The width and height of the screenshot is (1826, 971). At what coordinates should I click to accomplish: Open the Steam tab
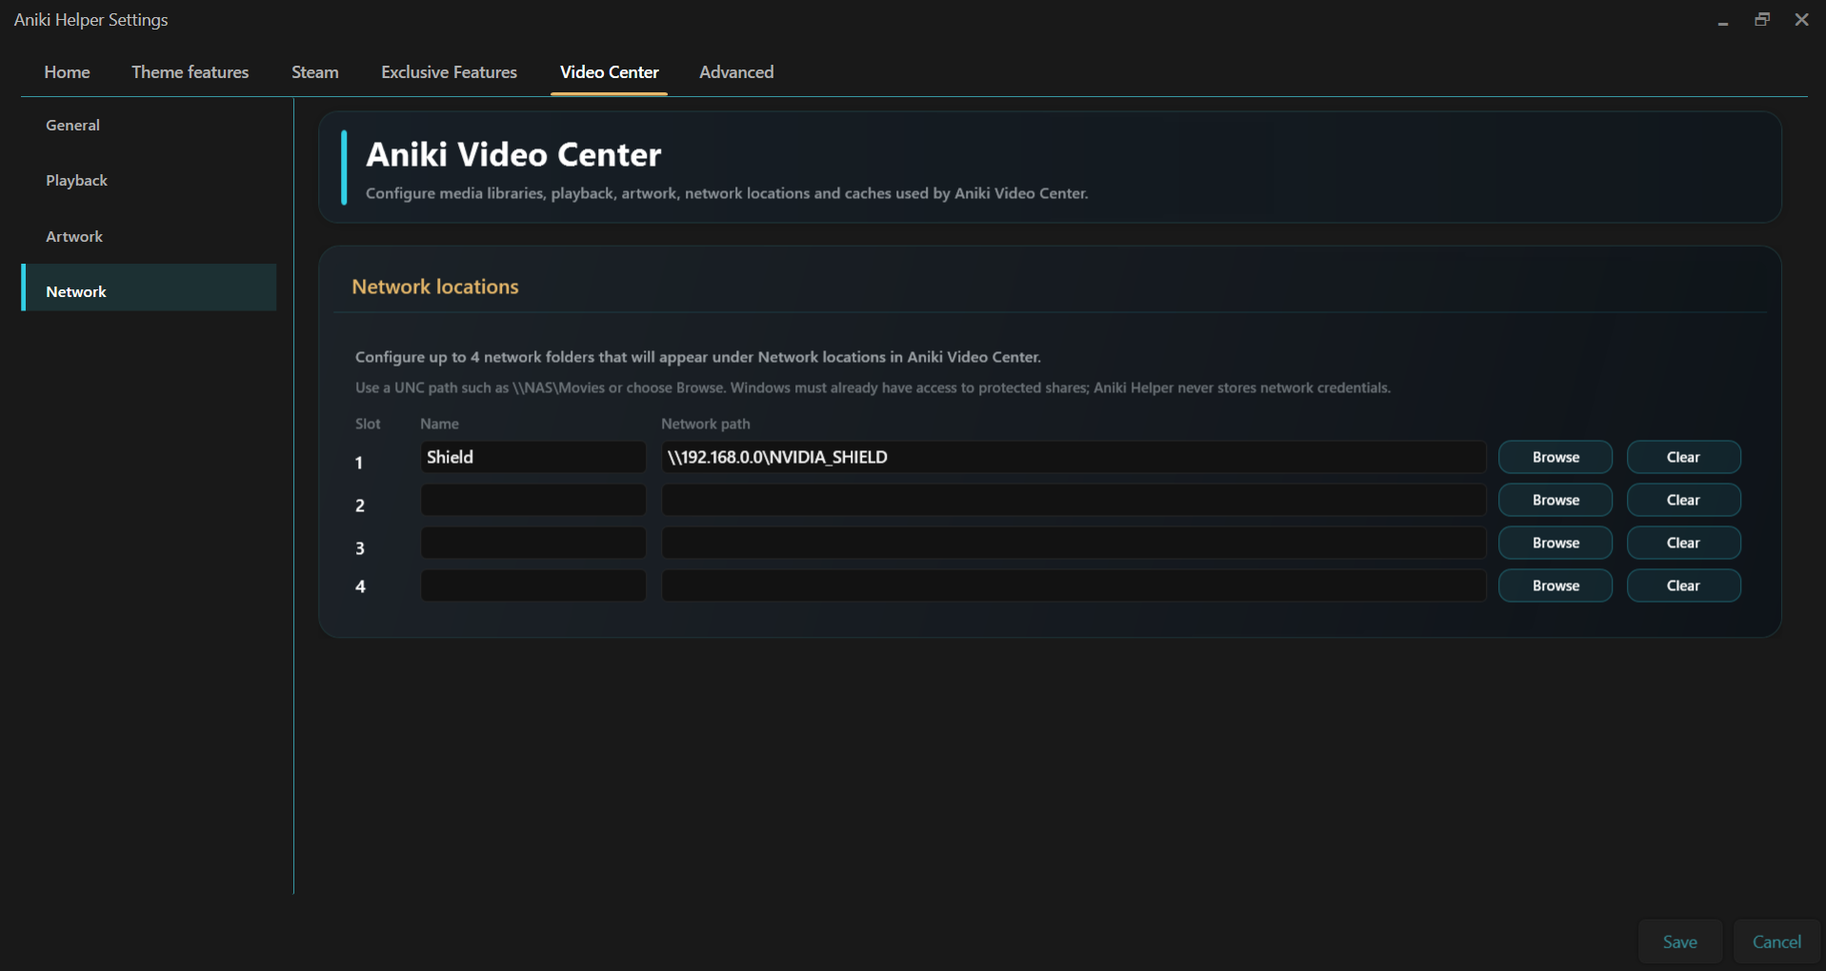[315, 72]
